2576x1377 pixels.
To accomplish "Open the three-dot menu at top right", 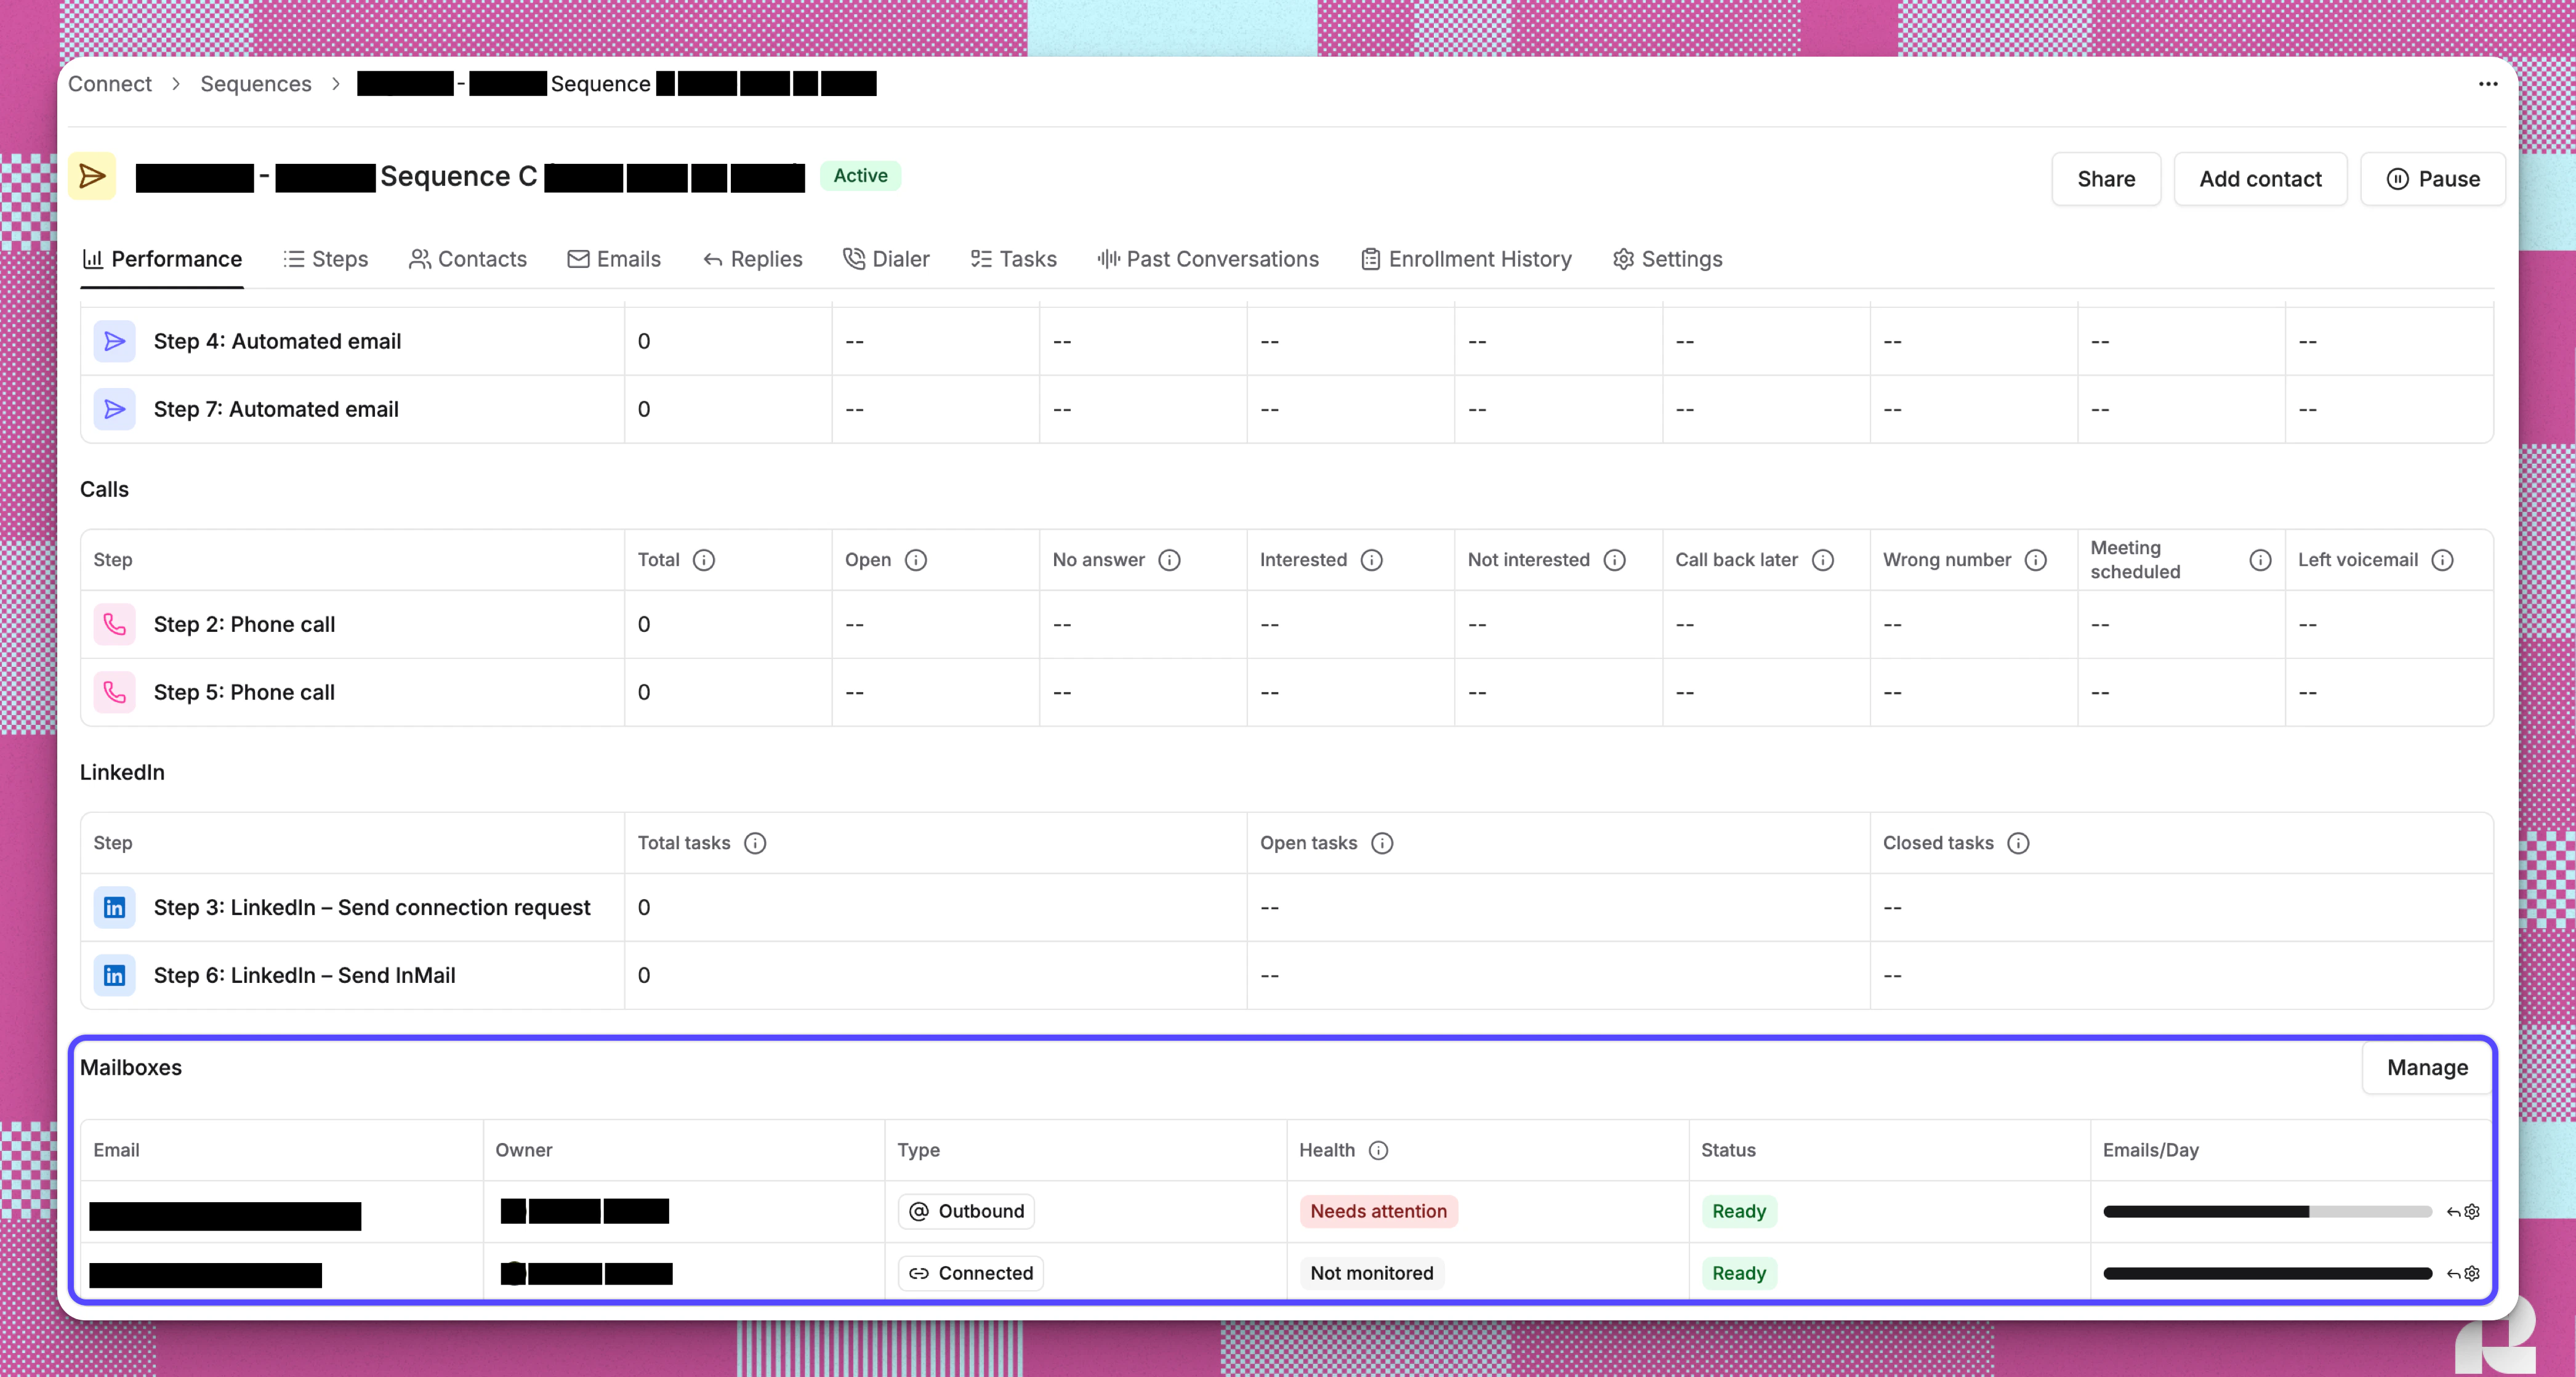I will pyautogui.click(x=2488, y=84).
